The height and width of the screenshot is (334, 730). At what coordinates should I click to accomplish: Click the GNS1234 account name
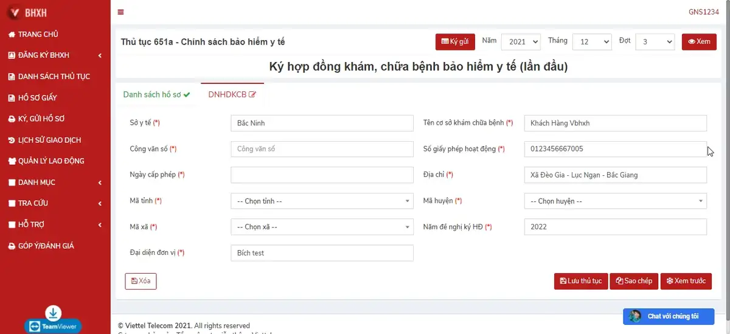(704, 12)
